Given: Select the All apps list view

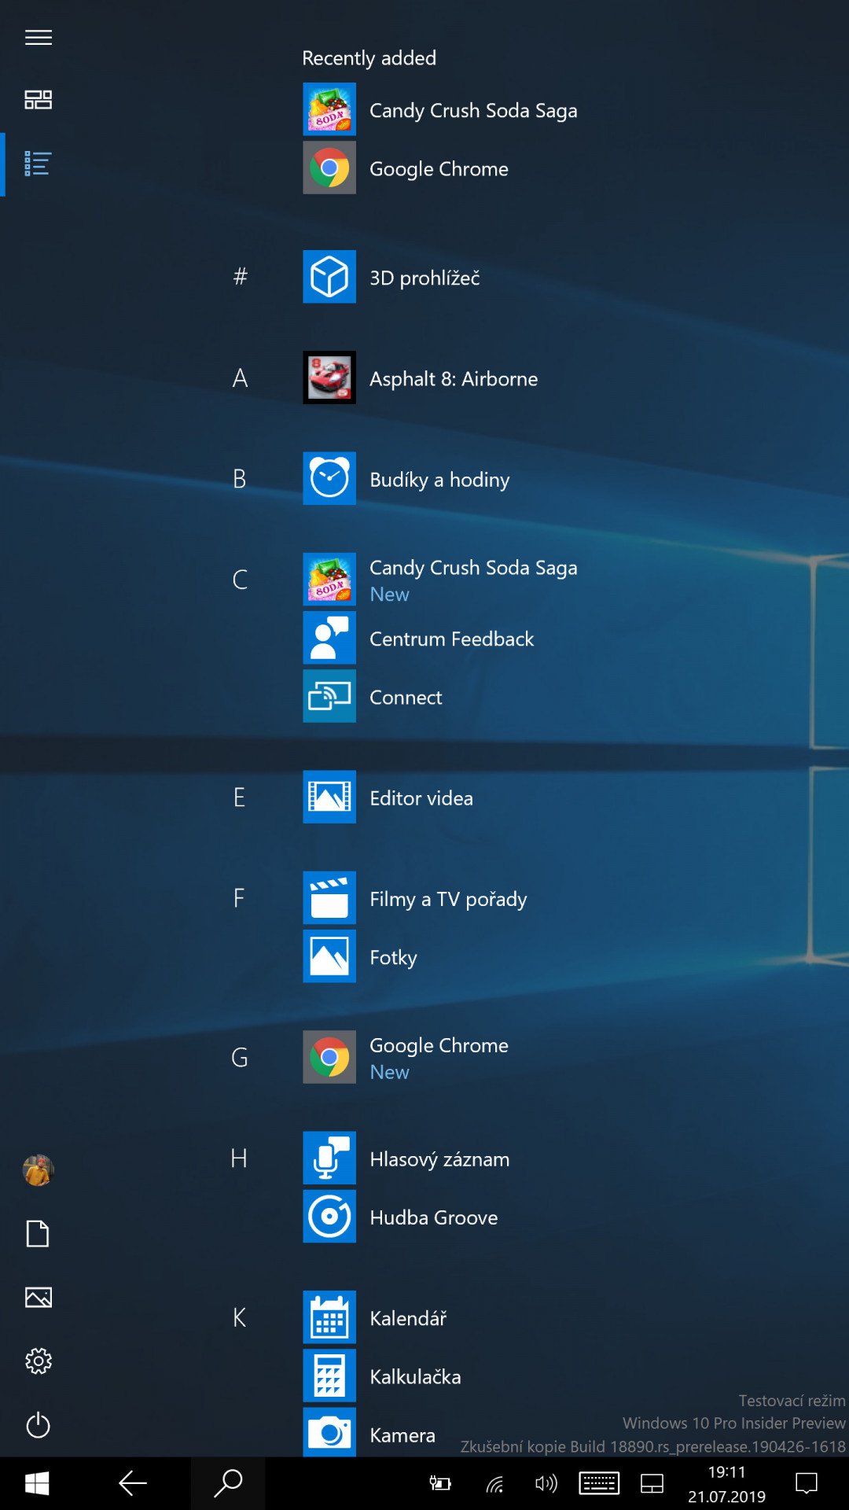Looking at the screenshot, I should tap(38, 164).
